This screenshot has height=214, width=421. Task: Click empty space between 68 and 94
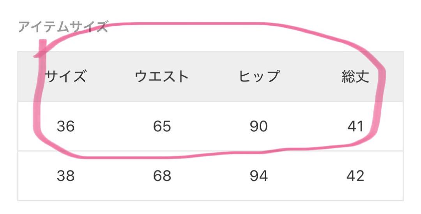point(210,176)
